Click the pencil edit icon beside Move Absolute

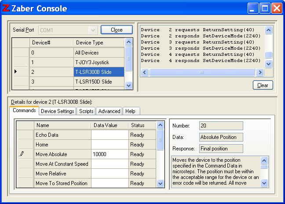pos(22,154)
